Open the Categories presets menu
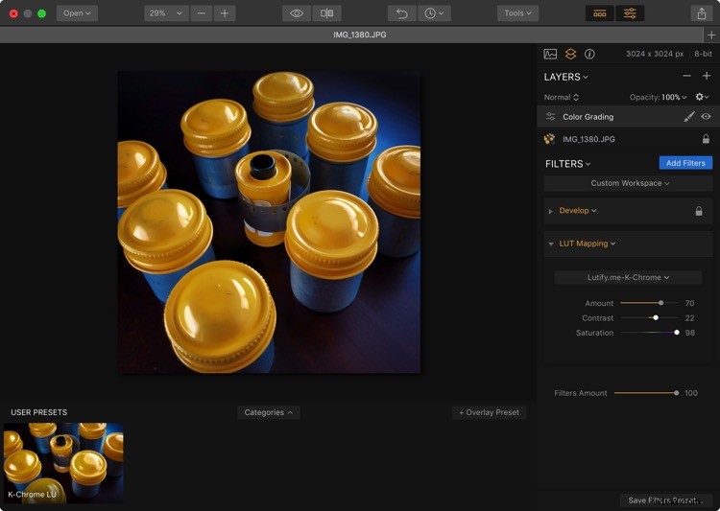 tap(268, 412)
